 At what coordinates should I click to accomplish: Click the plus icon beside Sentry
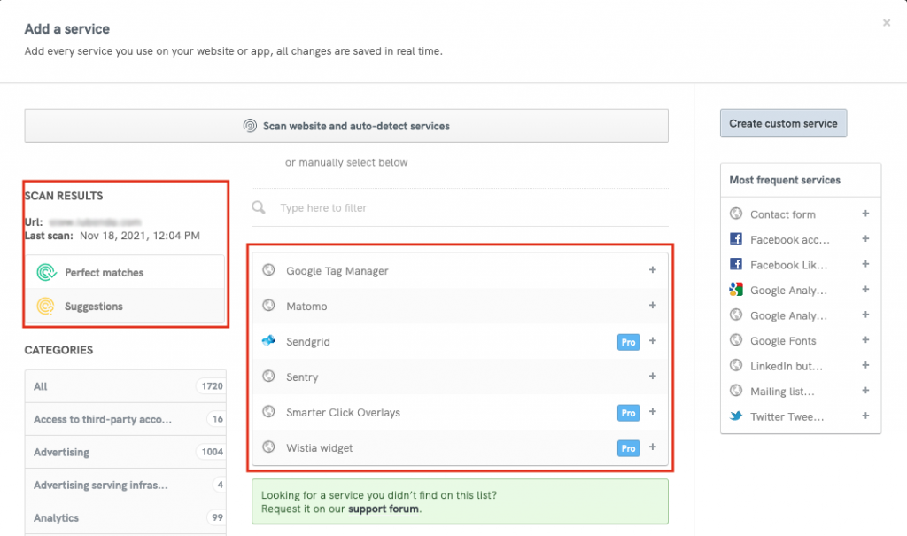pos(653,377)
